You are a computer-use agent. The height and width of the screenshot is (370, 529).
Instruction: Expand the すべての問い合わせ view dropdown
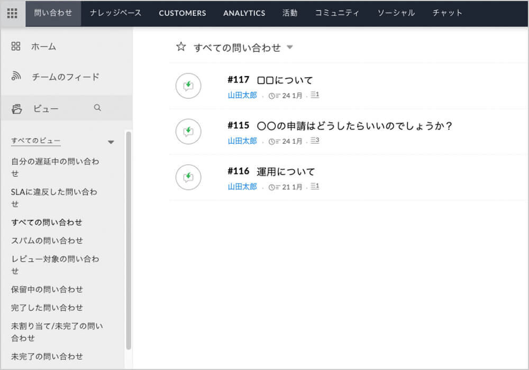click(289, 48)
